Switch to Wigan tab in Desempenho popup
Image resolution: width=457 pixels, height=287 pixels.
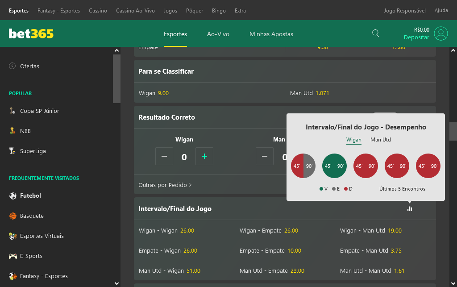(x=354, y=140)
